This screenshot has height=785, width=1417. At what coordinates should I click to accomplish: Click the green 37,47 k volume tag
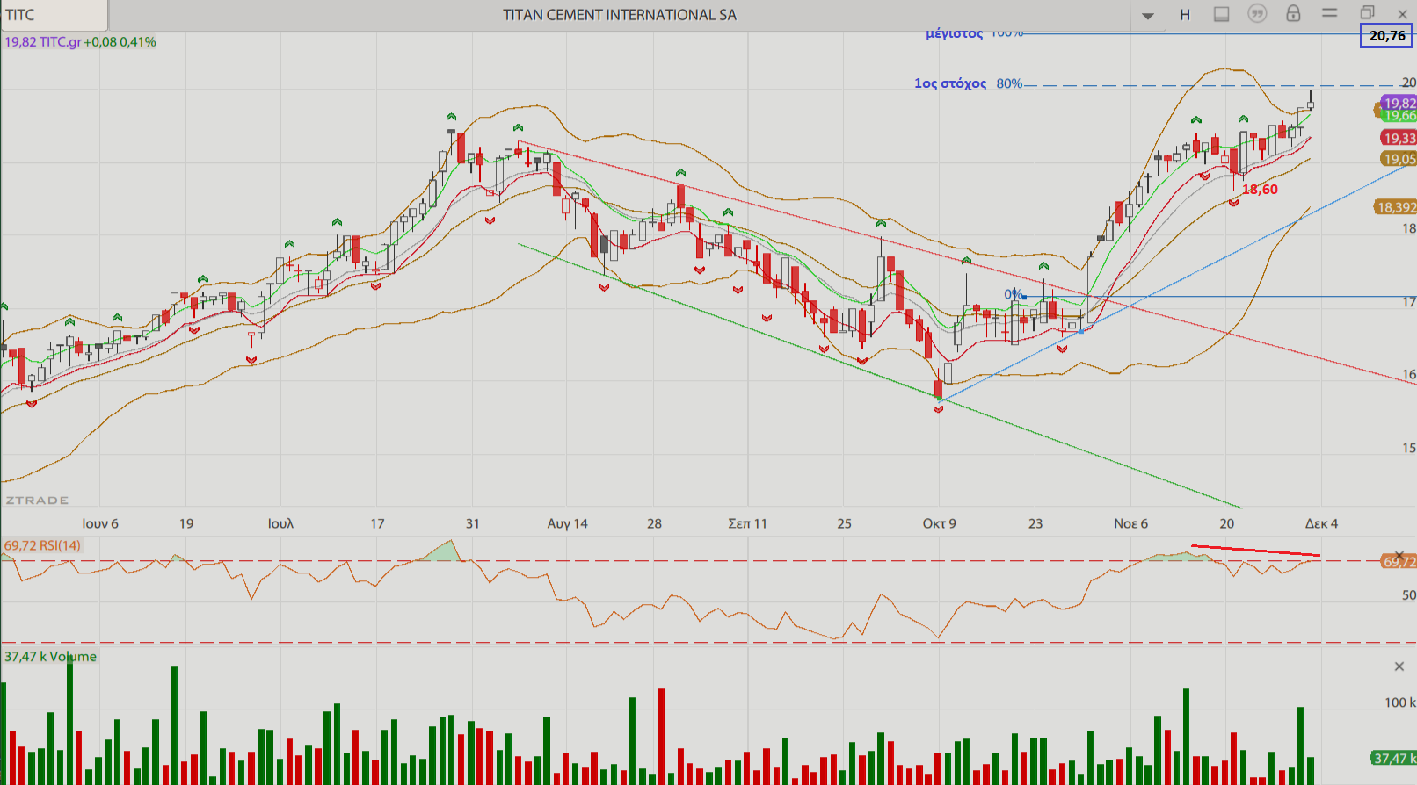[x=1393, y=758]
